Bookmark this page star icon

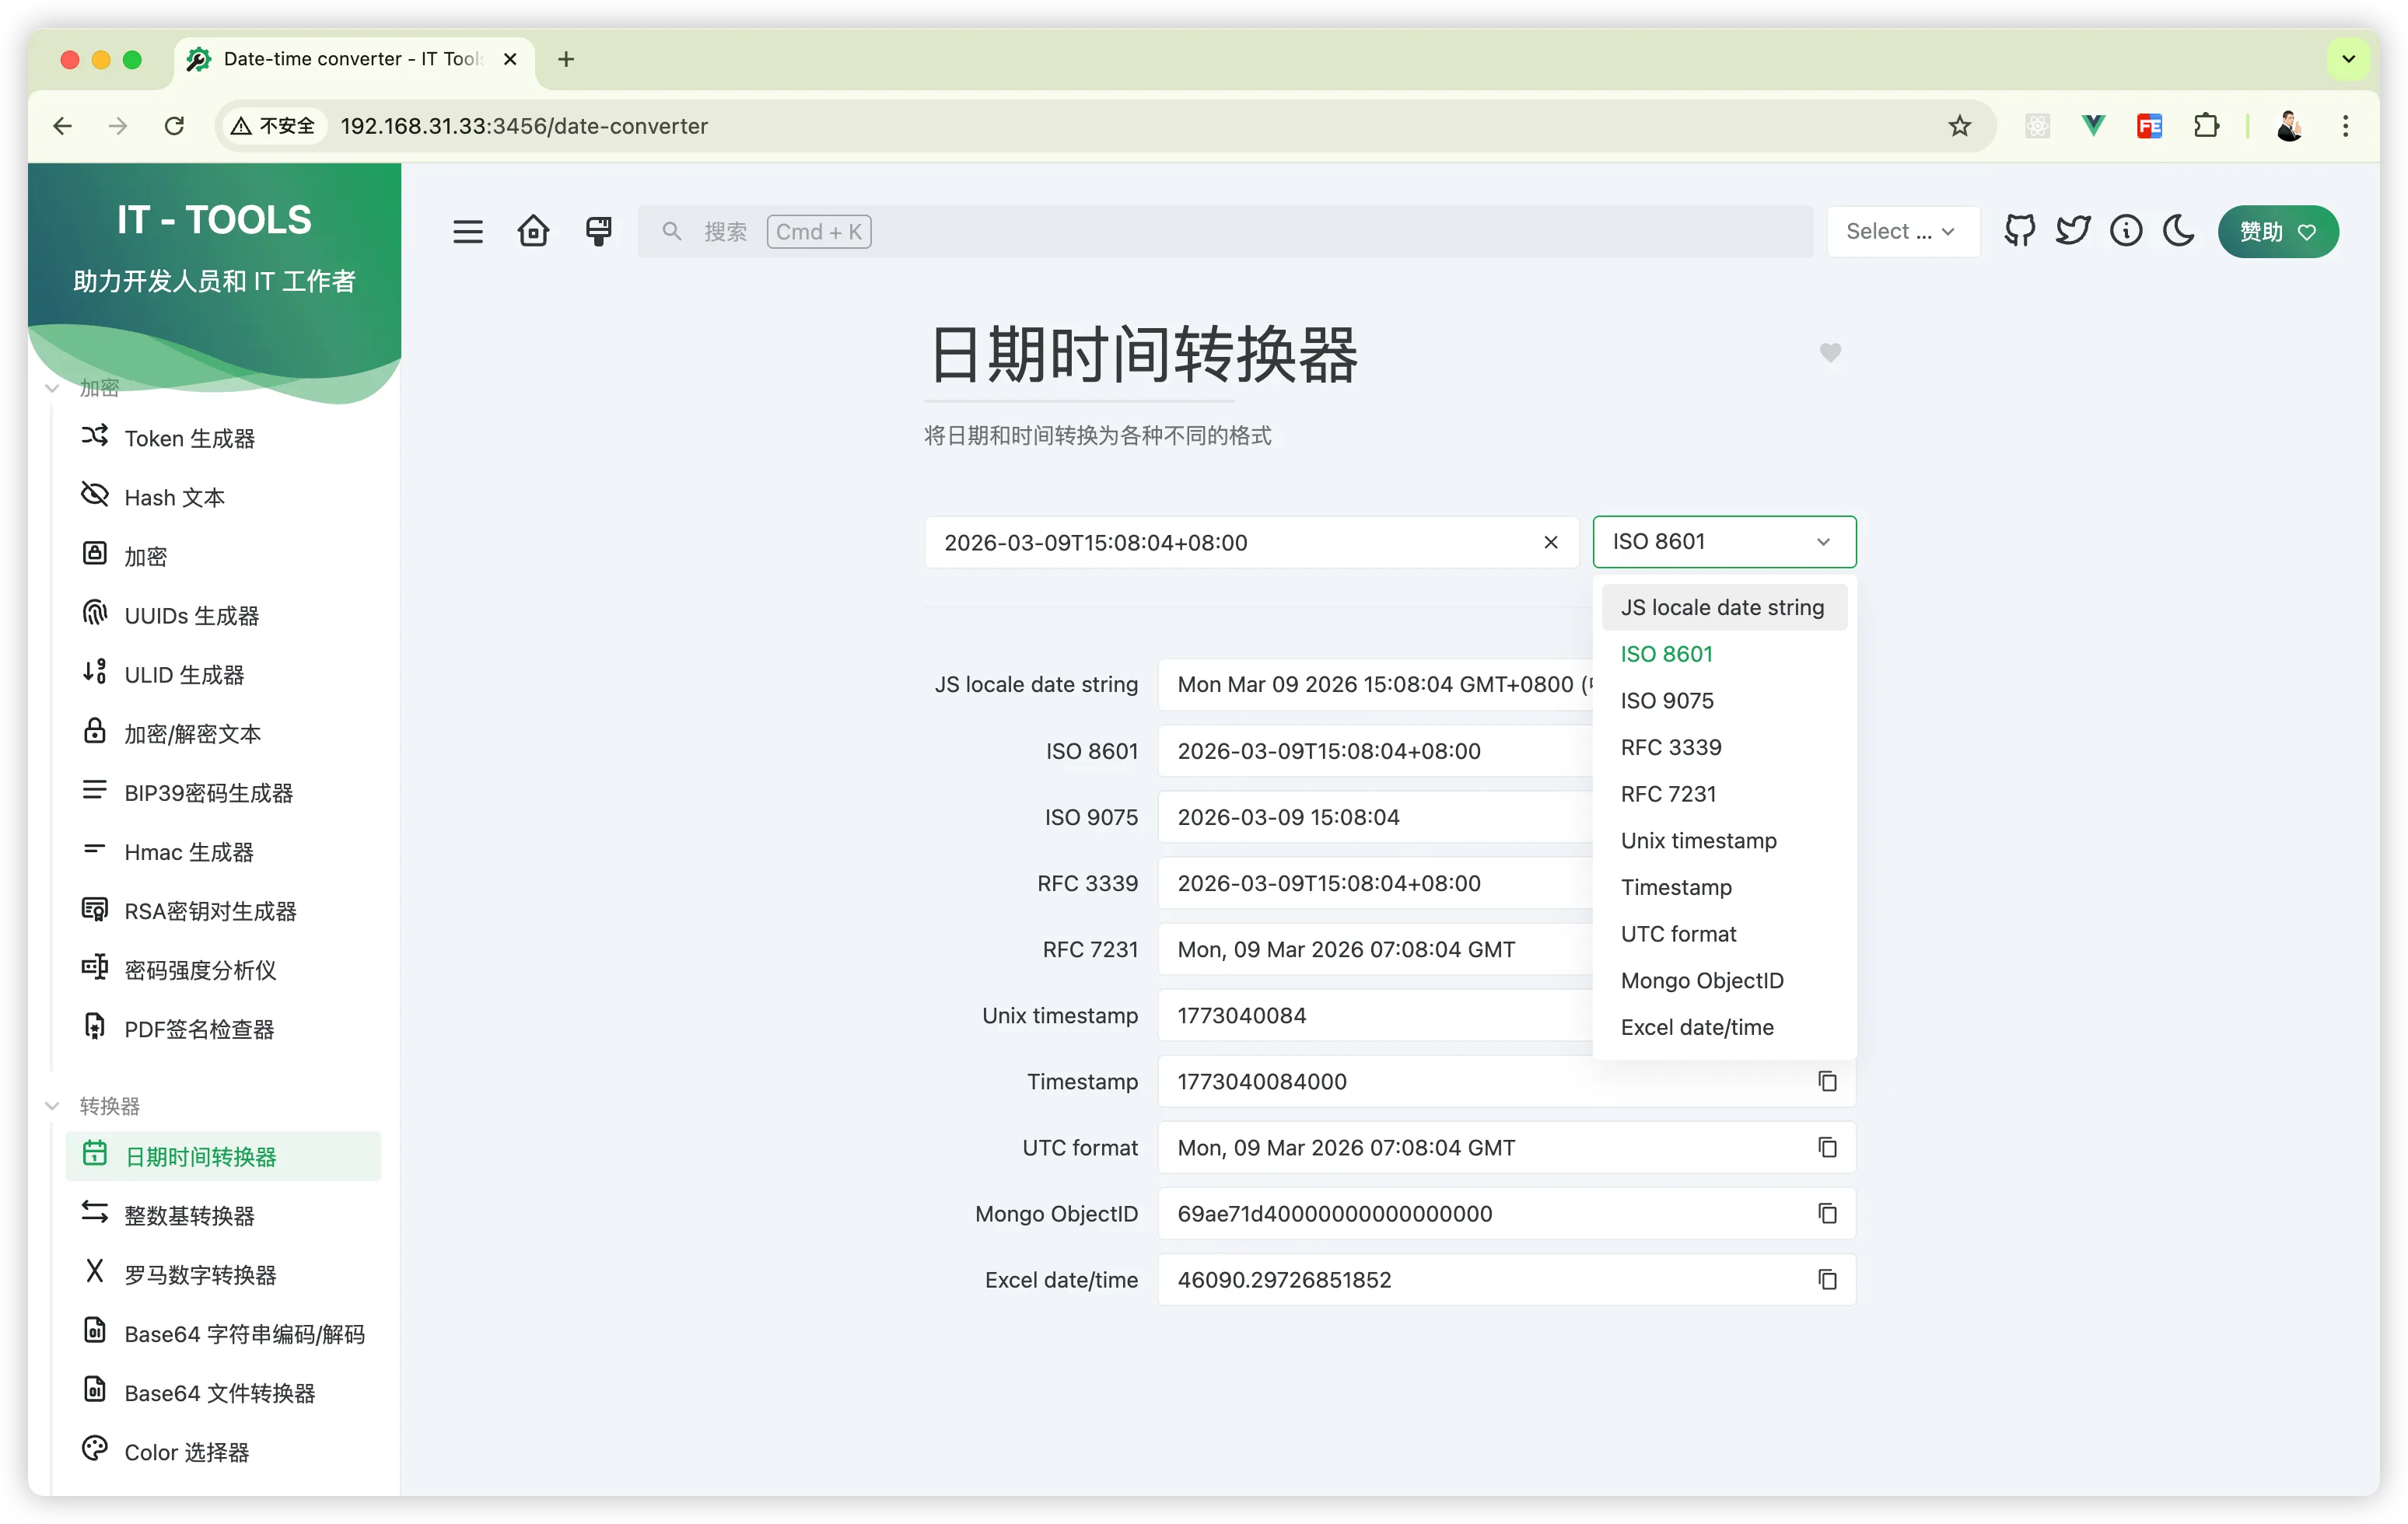coord(1959,126)
